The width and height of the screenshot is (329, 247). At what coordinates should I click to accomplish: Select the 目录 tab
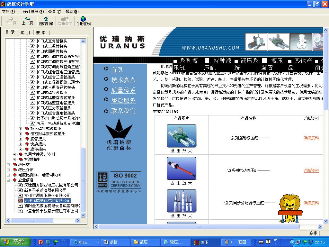[10, 32]
